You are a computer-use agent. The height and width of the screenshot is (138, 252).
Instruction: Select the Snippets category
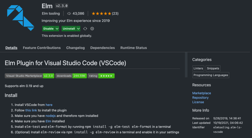click(x=213, y=68)
